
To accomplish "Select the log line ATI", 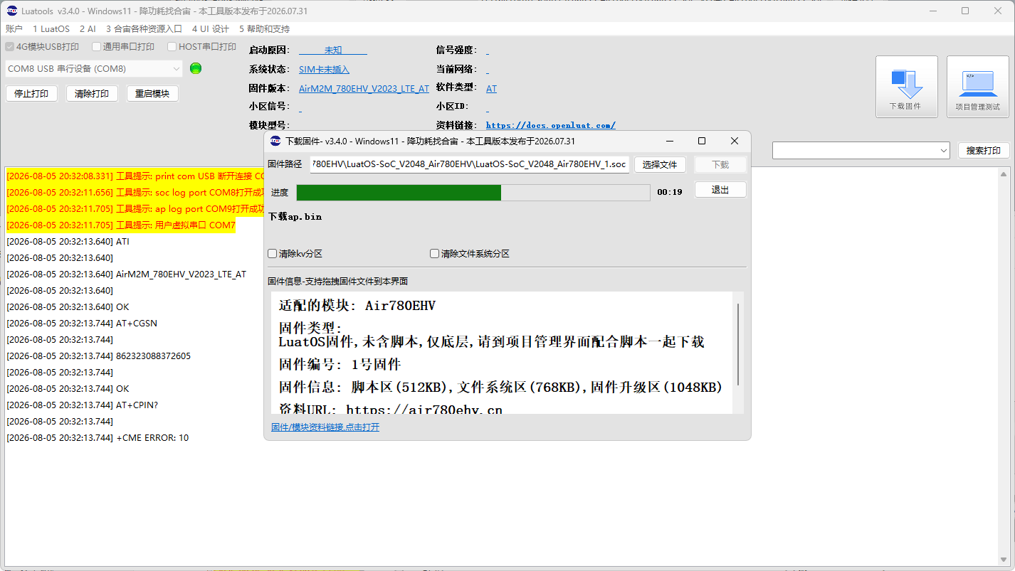I will point(68,242).
